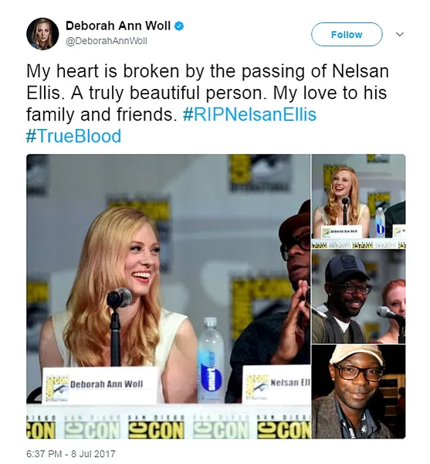Click the Comic-Con logo banner strip
Viewport: 430px width, 464px height.
[x=168, y=424]
